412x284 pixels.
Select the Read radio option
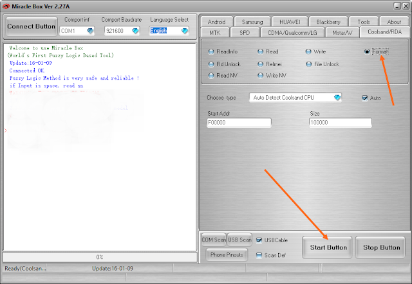click(x=268, y=51)
